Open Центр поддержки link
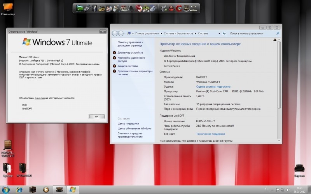Screen dimensions: 311x194 [128, 123]
